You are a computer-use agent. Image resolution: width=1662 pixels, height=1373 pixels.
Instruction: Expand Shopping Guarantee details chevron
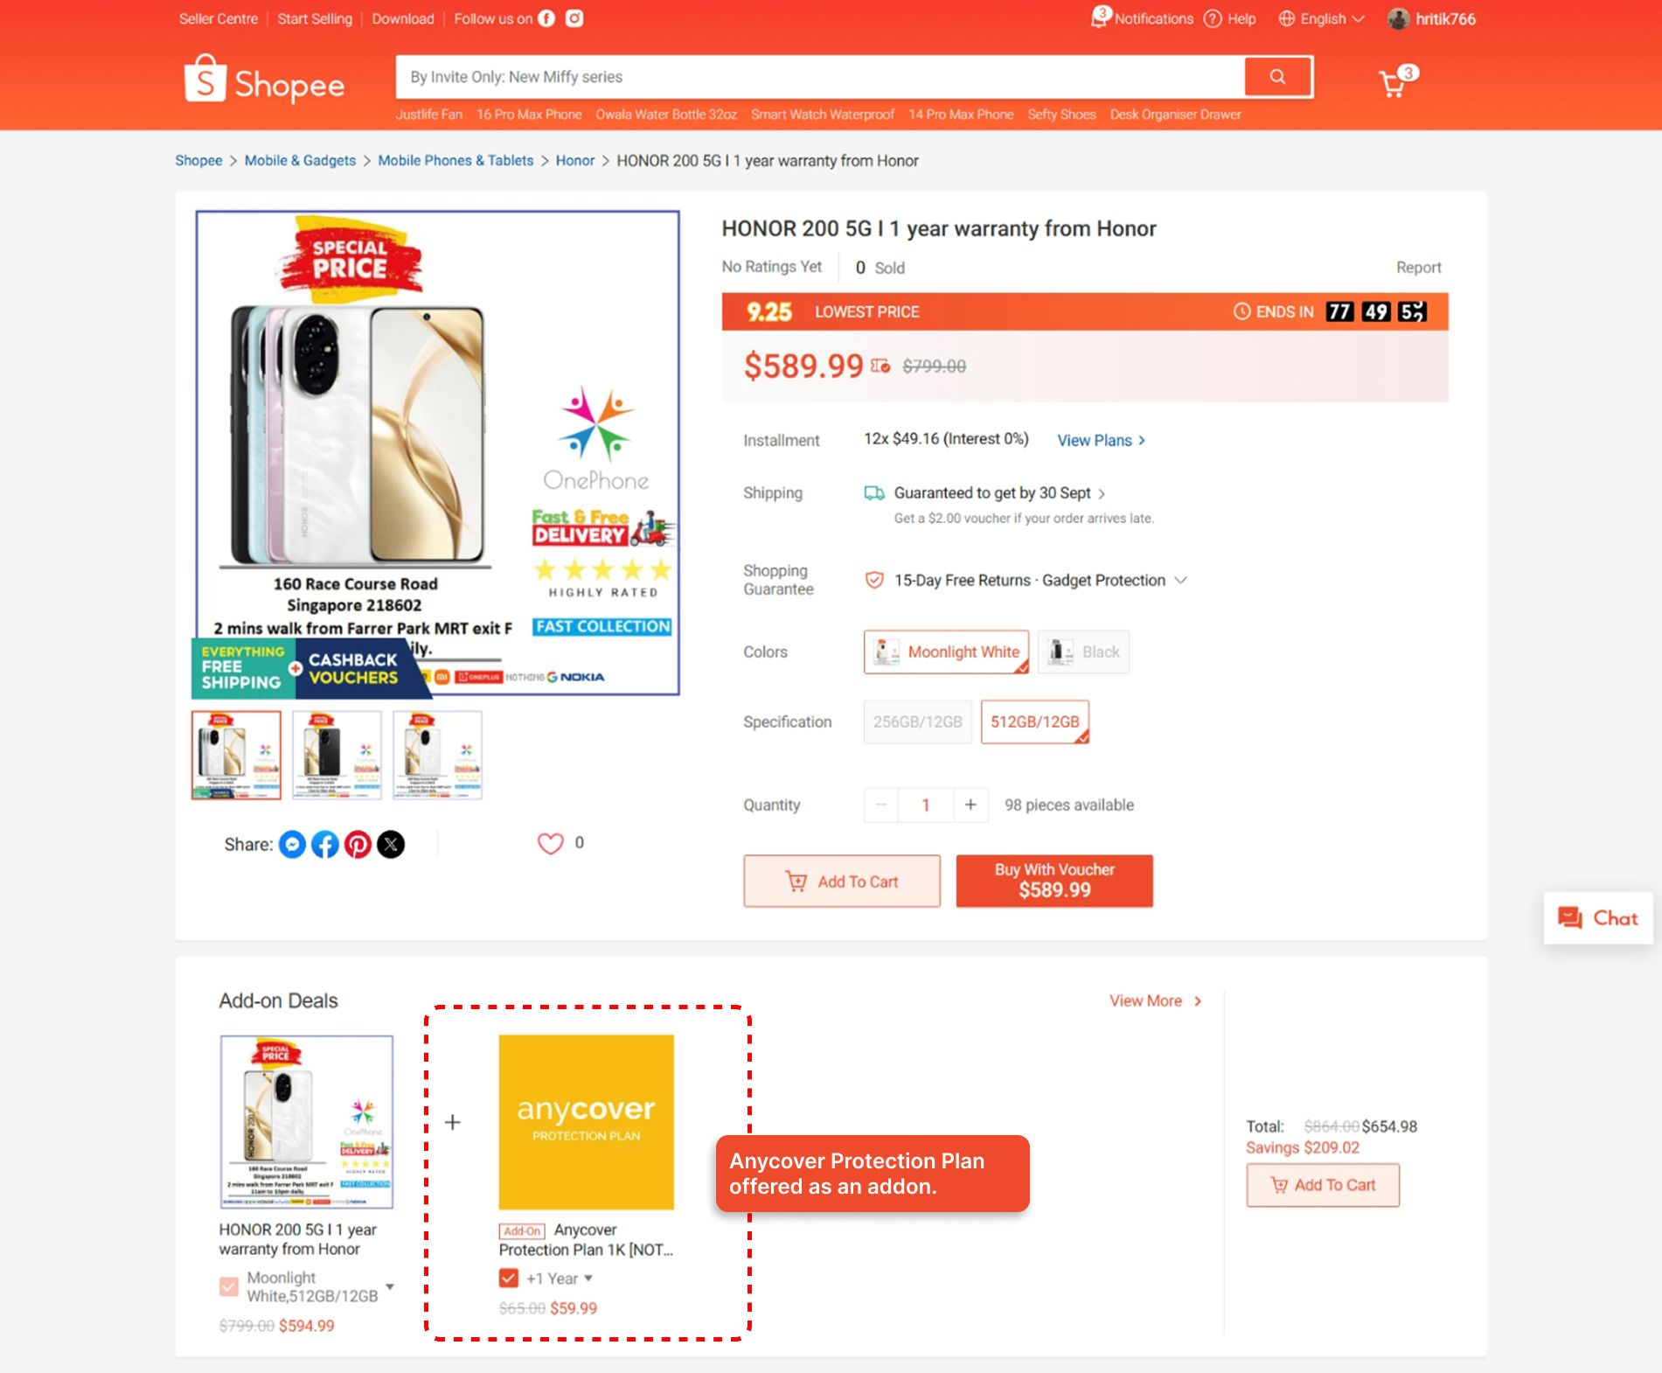[1181, 580]
